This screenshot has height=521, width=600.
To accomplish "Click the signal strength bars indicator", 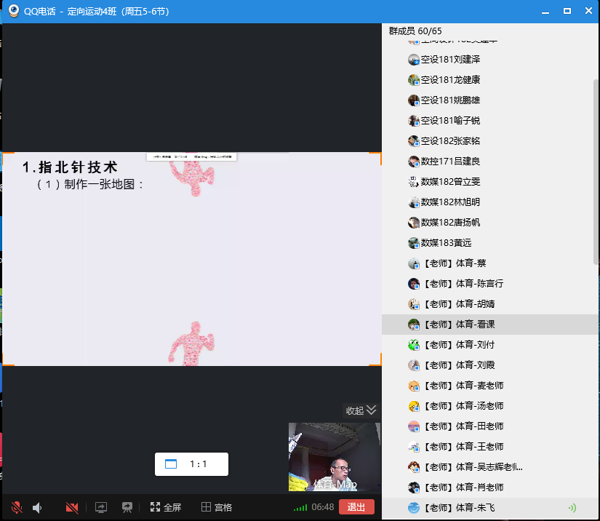I will [x=300, y=507].
